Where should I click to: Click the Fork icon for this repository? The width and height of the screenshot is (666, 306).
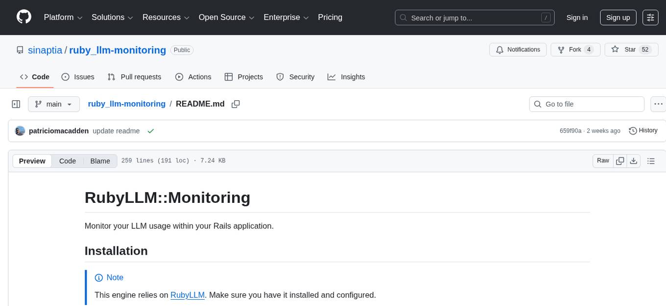561,49
